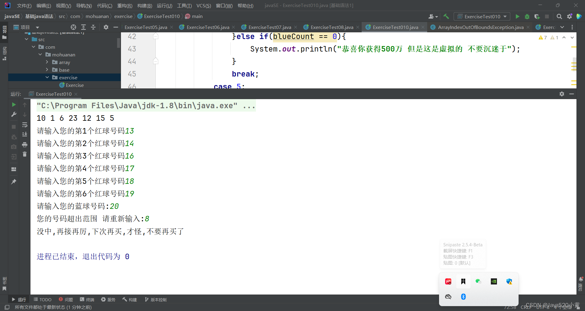The width and height of the screenshot is (585, 311).
Task: Select opened file locator target icon
Action: pos(73,27)
